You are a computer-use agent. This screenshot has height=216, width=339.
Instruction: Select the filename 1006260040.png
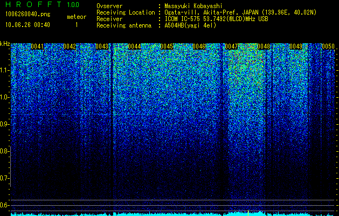28,15
